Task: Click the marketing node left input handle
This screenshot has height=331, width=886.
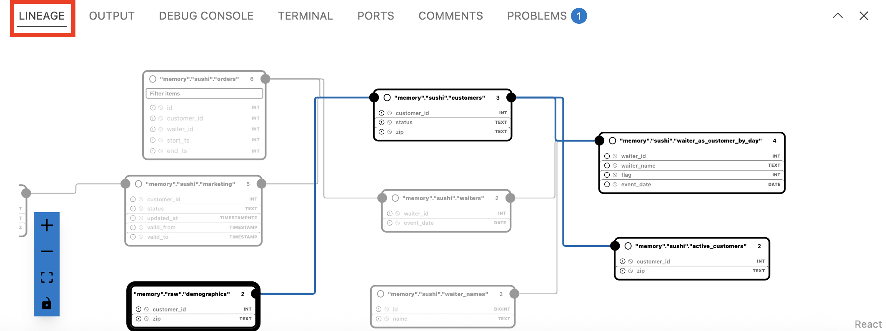Action: pyautogui.click(x=125, y=184)
